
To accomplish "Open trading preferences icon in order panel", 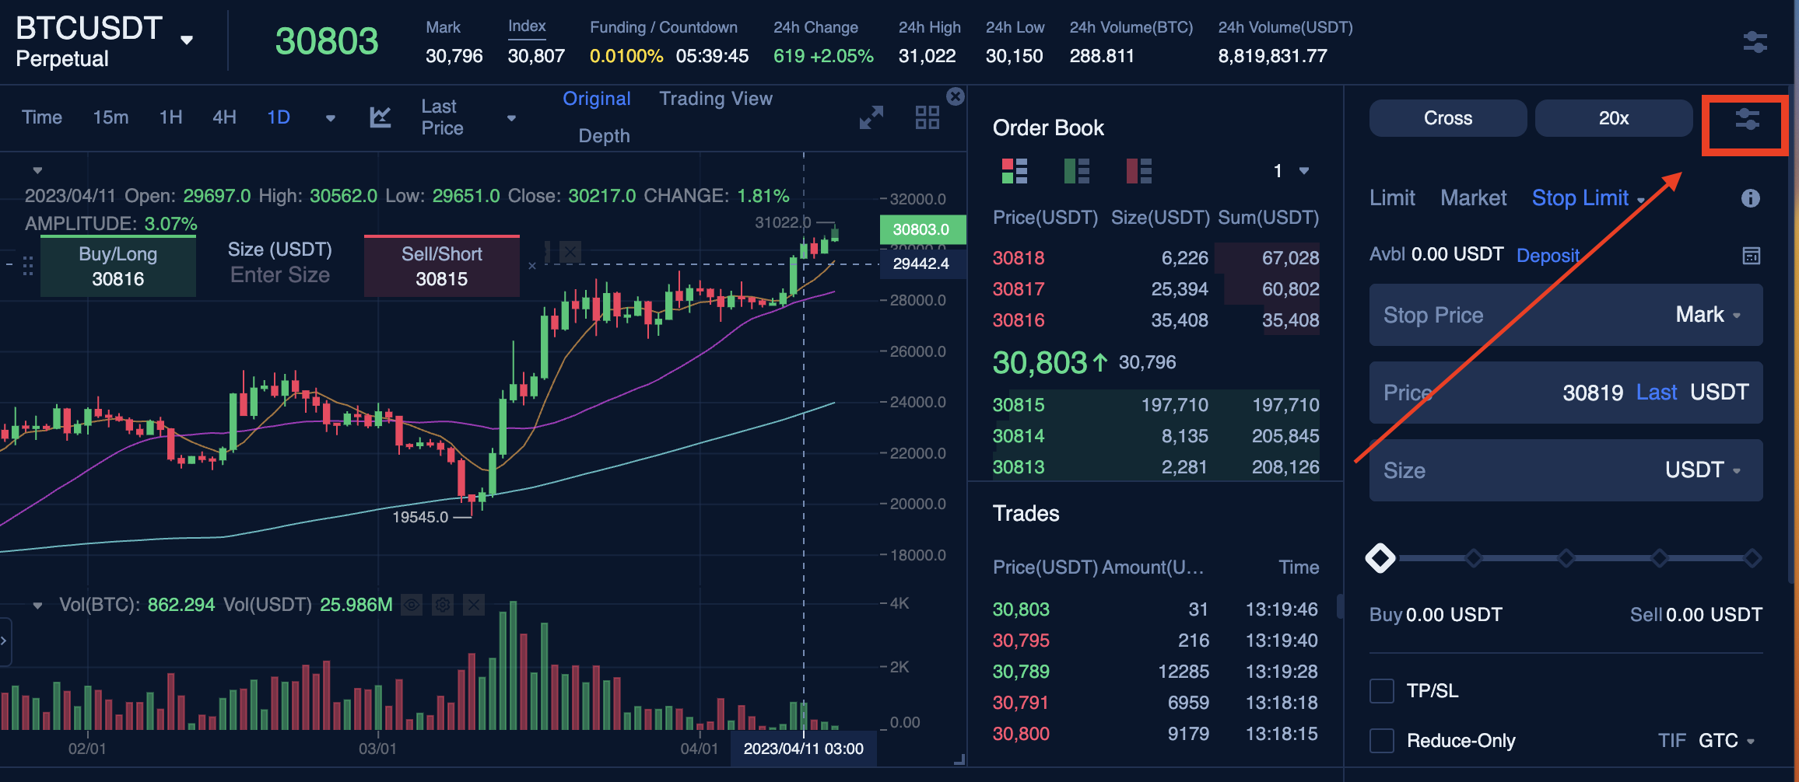I will [1747, 120].
